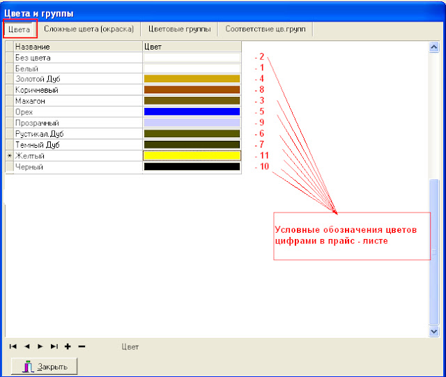Click the Цвет column header
Image resolution: width=446 pixels, height=377 pixels.
pos(192,47)
